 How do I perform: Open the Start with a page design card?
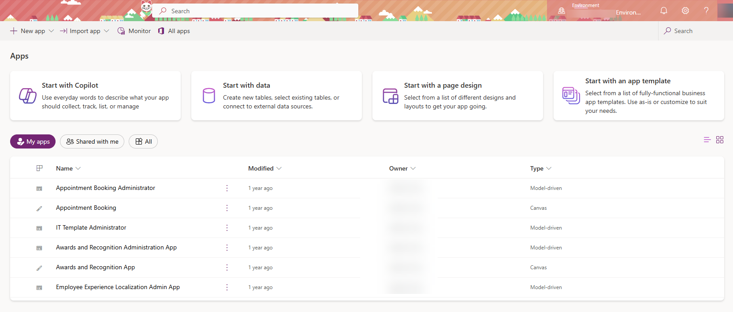[x=458, y=96]
